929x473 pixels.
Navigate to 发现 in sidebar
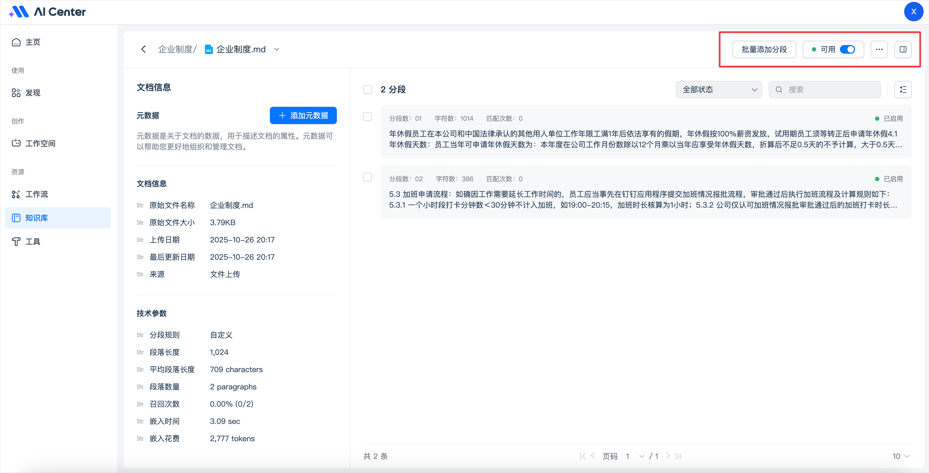tap(32, 92)
